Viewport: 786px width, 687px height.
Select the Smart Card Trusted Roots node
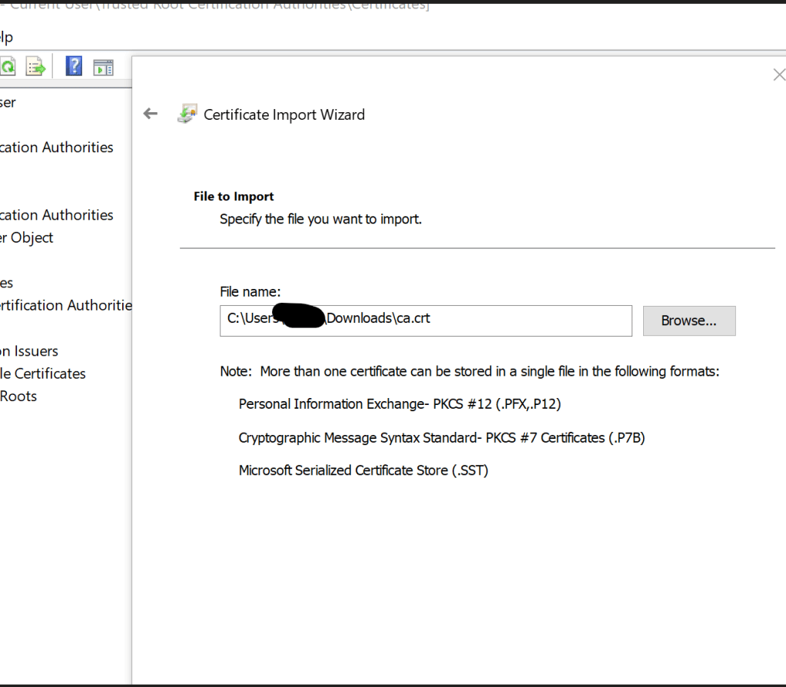pos(18,396)
